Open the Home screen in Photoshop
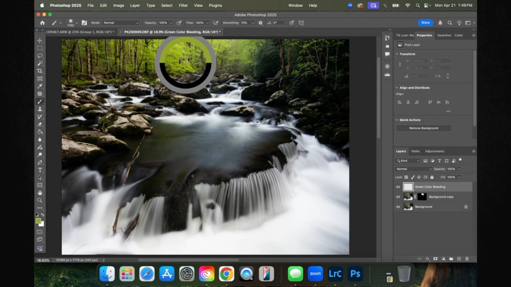 42,23
